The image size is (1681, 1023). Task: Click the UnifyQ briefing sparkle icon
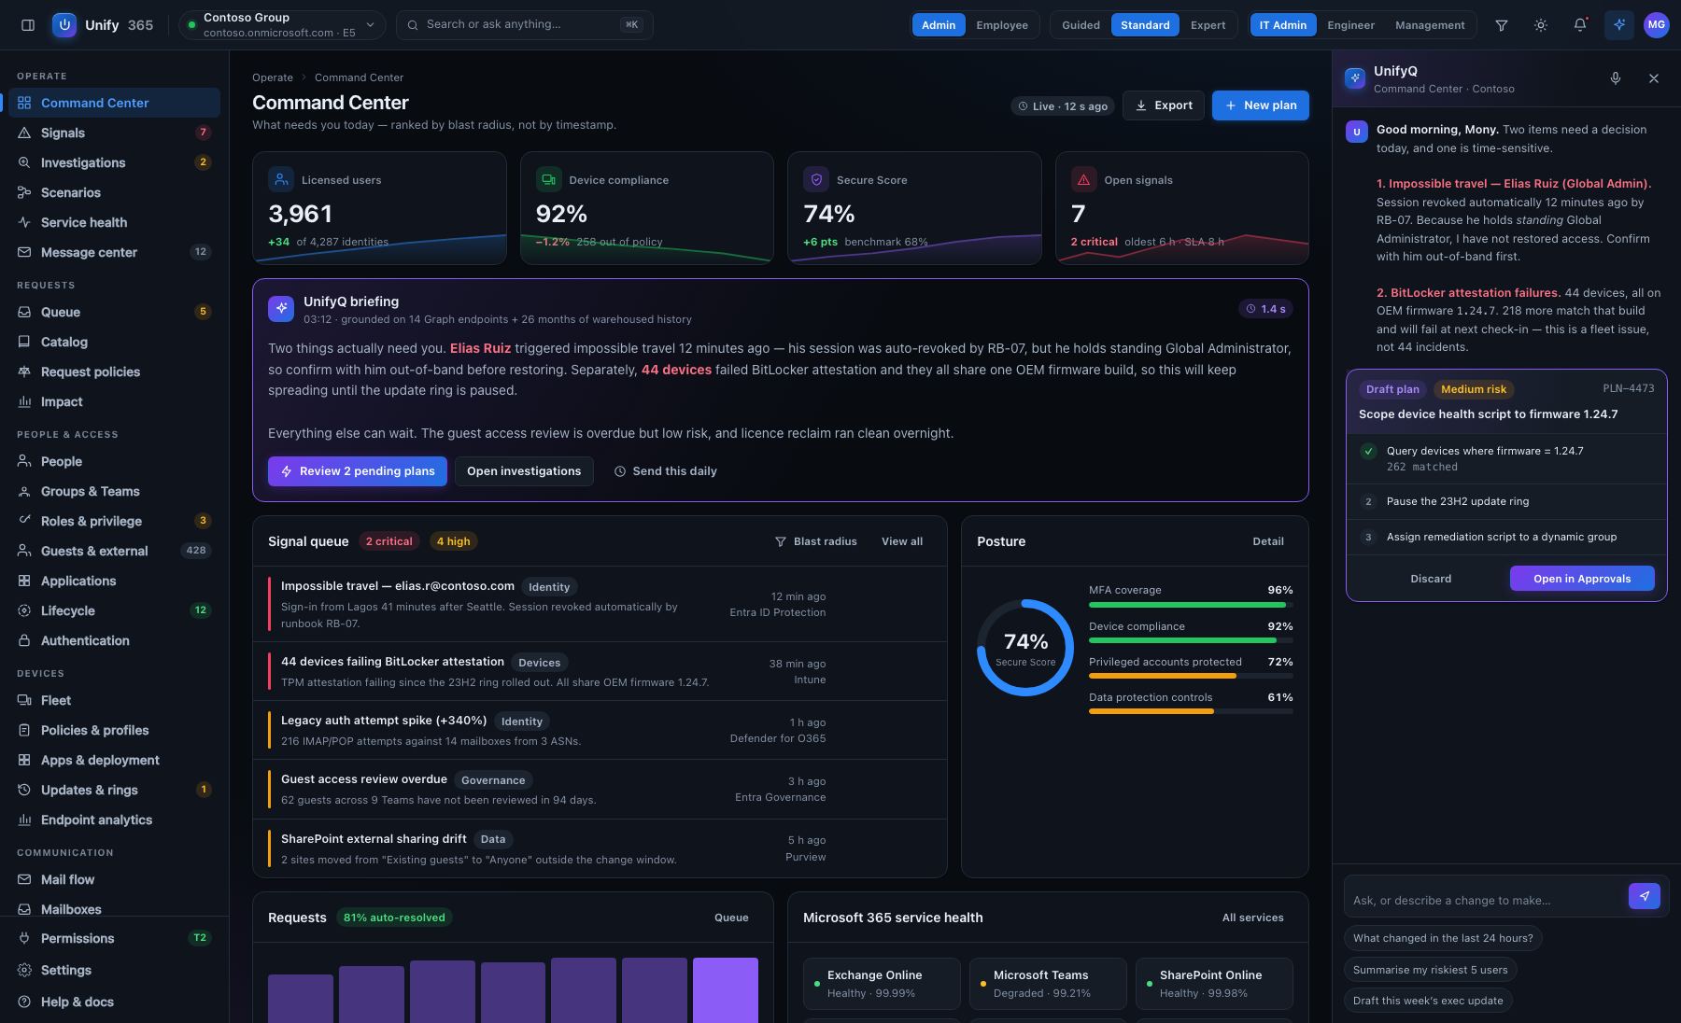[x=281, y=309]
